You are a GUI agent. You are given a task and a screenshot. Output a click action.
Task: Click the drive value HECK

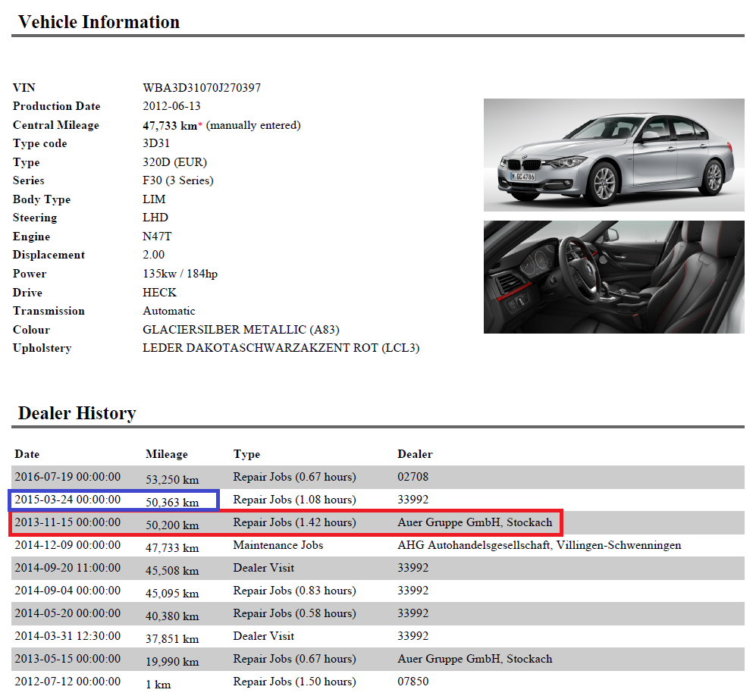[159, 292]
